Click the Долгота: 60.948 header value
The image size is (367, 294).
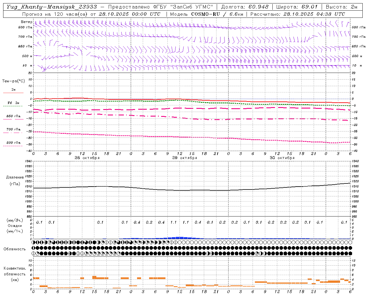pos(245,7)
